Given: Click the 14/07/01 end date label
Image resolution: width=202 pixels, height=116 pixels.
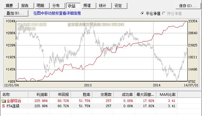Looking at the screenshot, I should (x=191, y=85).
